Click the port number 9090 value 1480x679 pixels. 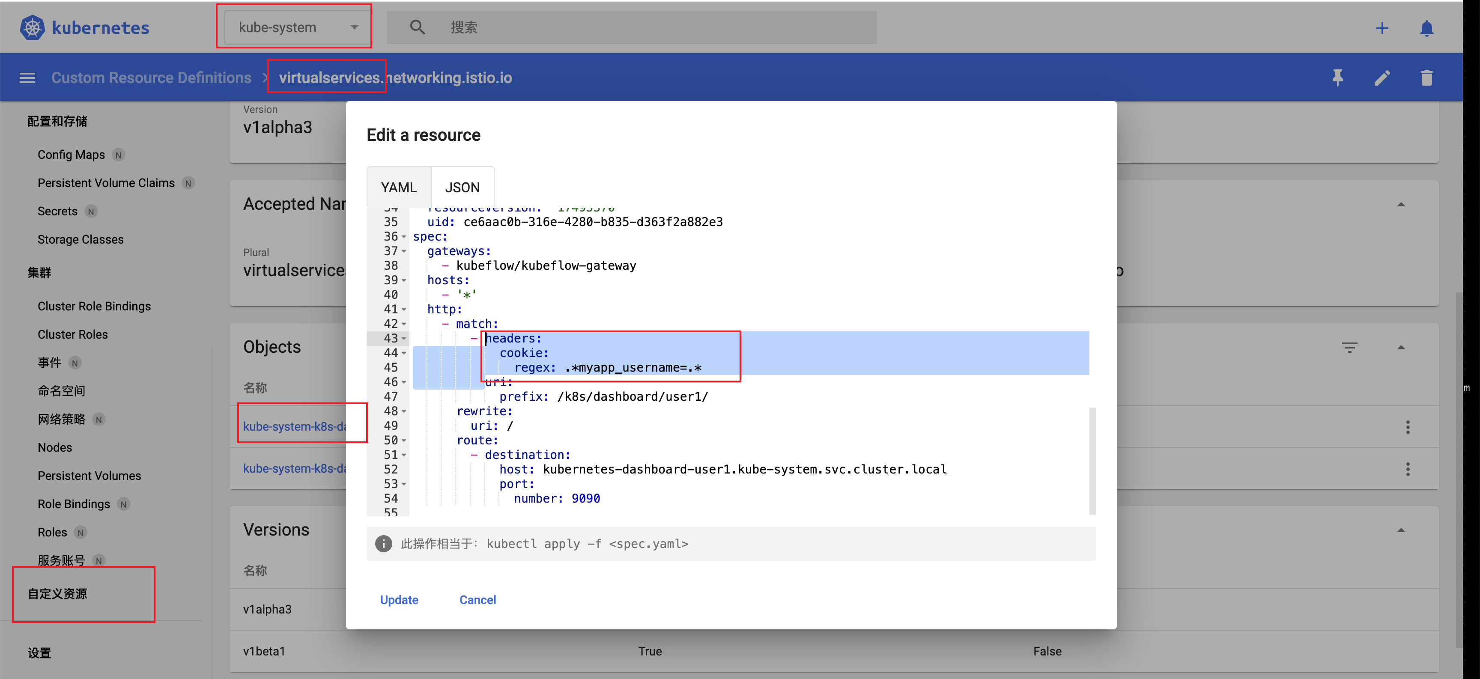click(x=585, y=499)
